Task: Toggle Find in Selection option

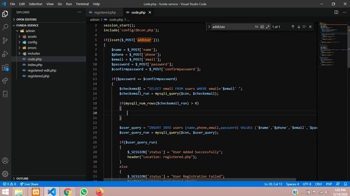Action: tap(304, 27)
